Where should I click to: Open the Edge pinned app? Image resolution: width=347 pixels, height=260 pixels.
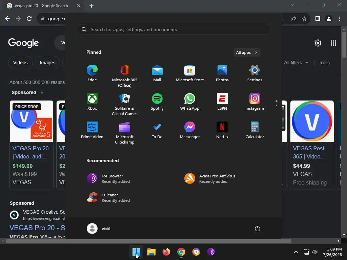92,73
